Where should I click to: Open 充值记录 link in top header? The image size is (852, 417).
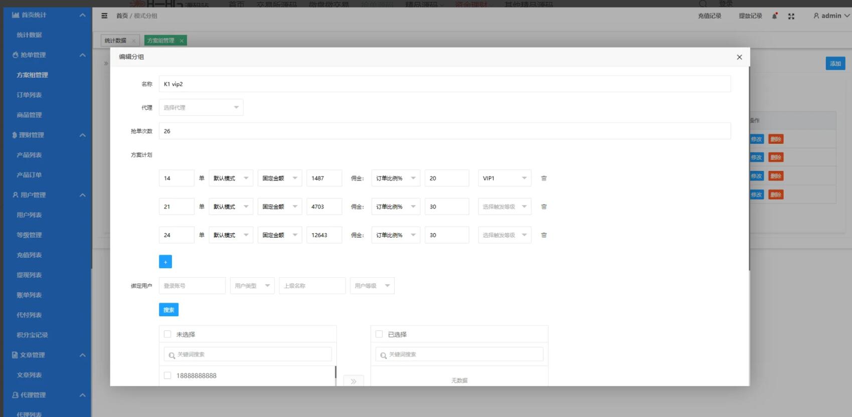click(x=709, y=16)
